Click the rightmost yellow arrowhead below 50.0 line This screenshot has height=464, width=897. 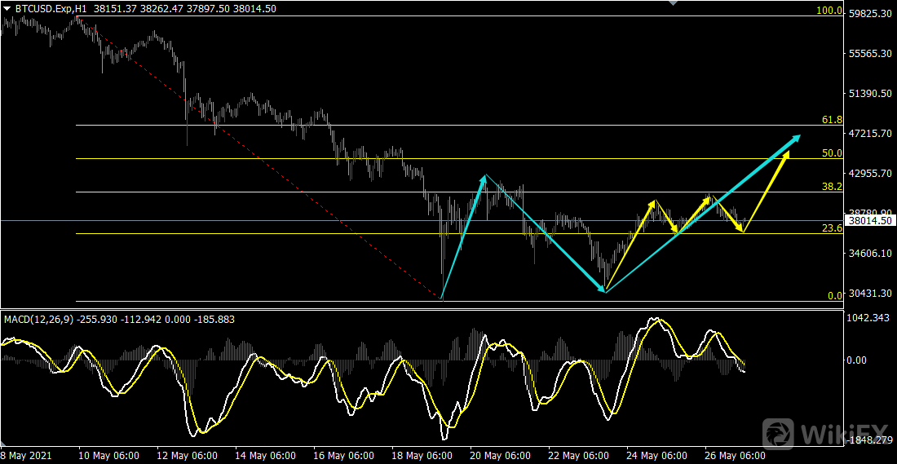tap(785, 154)
